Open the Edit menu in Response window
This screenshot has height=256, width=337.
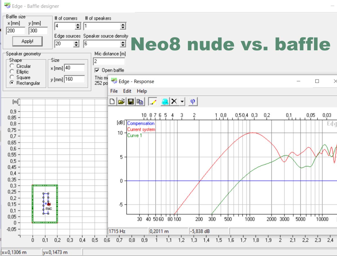tap(127, 91)
